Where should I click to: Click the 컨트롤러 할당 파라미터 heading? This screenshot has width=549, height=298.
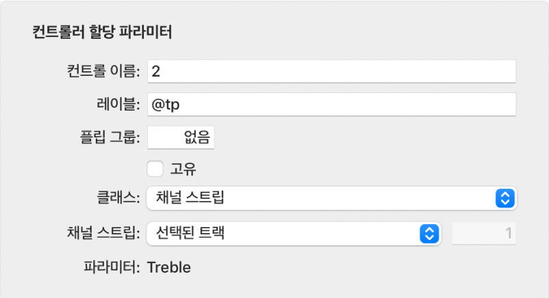[102, 32]
